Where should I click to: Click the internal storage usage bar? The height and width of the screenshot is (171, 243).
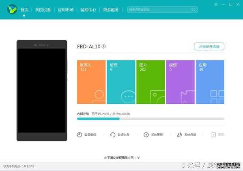[x=151, y=119]
